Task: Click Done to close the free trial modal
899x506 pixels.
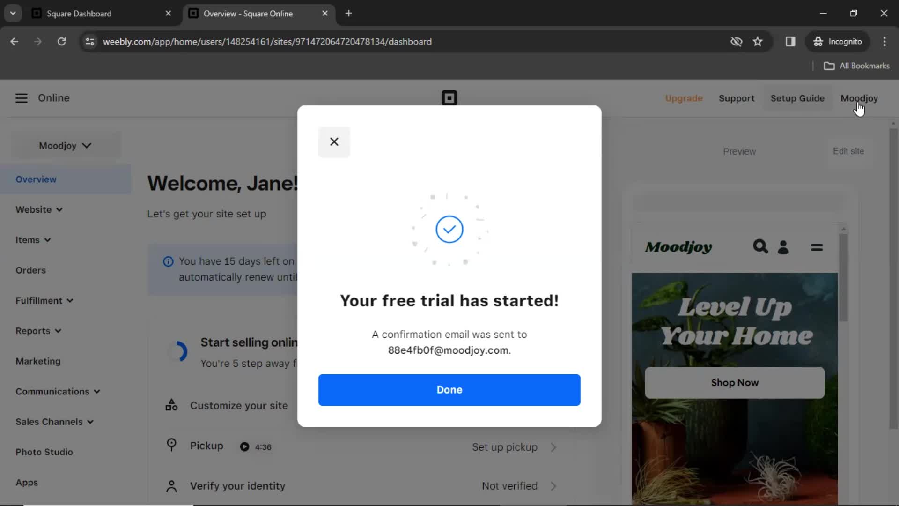Action: 449,389
